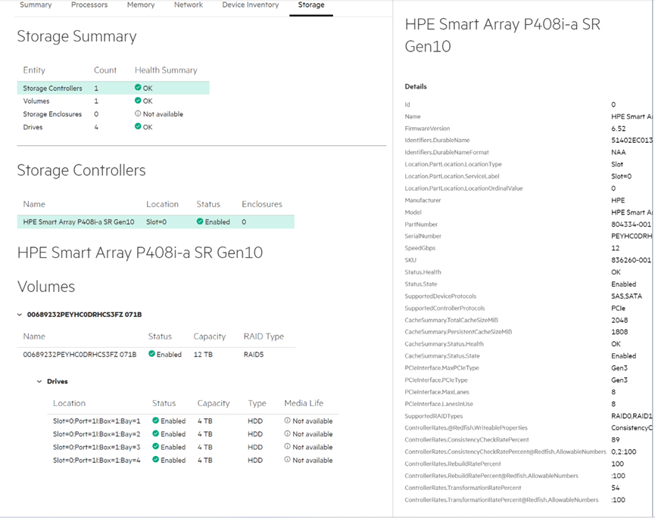Screen dimensions: 655x518
Task: Click the Enabled status icon of the controller
Action: pyautogui.click(x=200, y=222)
